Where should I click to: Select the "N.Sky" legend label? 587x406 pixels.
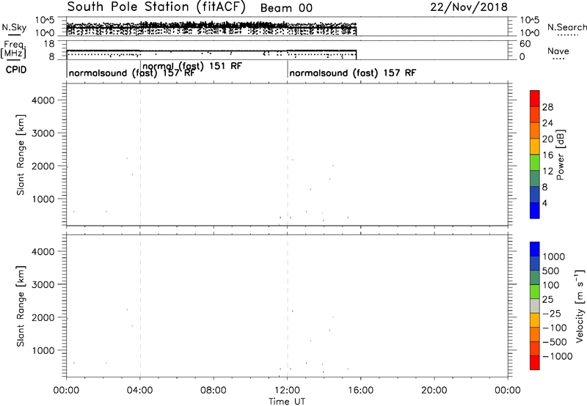click(x=14, y=27)
